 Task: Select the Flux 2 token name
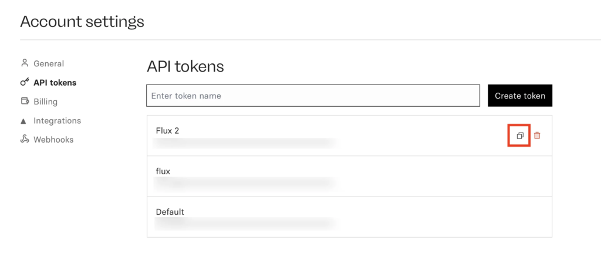(x=167, y=130)
